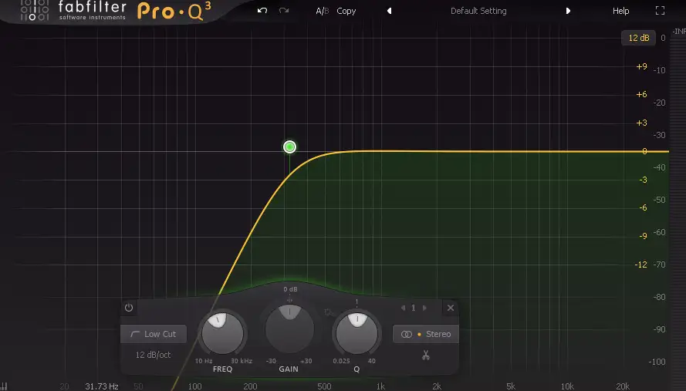Click the 1k frequency axis label
The height and width of the screenshot is (391, 686).
[x=380, y=386]
